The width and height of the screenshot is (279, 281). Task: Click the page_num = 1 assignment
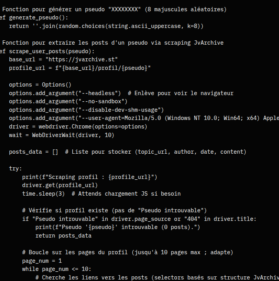[42, 261]
